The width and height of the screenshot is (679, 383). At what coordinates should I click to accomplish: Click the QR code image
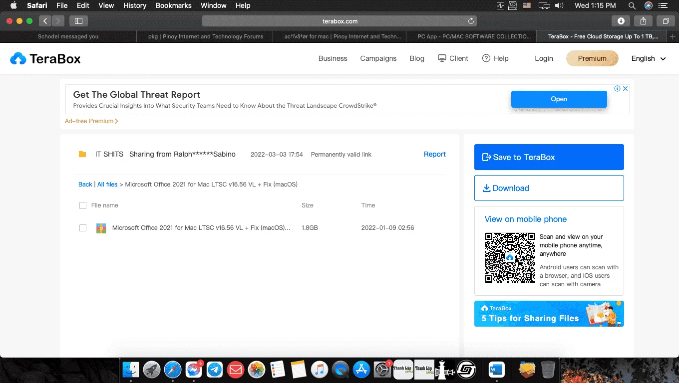pos(510,258)
